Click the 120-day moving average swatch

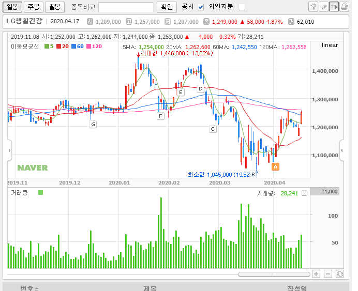click(89, 47)
